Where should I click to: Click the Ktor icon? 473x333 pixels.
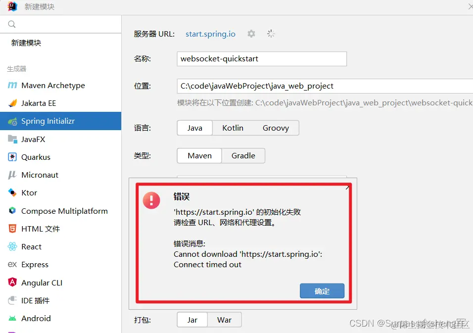click(12, 192)
